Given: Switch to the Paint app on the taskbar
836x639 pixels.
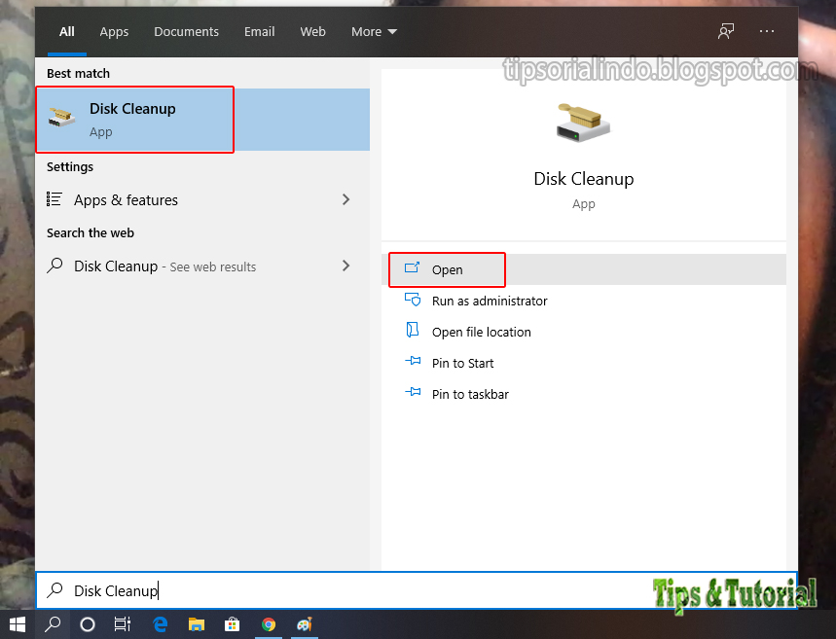Looking at the screenshot, I should click(x=305, y=624).
